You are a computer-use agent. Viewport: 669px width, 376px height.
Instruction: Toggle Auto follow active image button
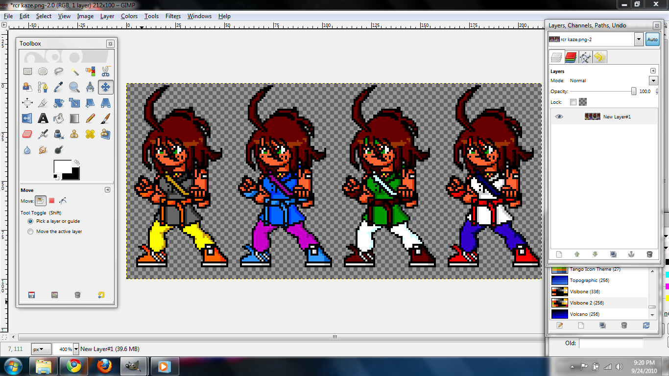pyautogui.click(x=652, y=40)
